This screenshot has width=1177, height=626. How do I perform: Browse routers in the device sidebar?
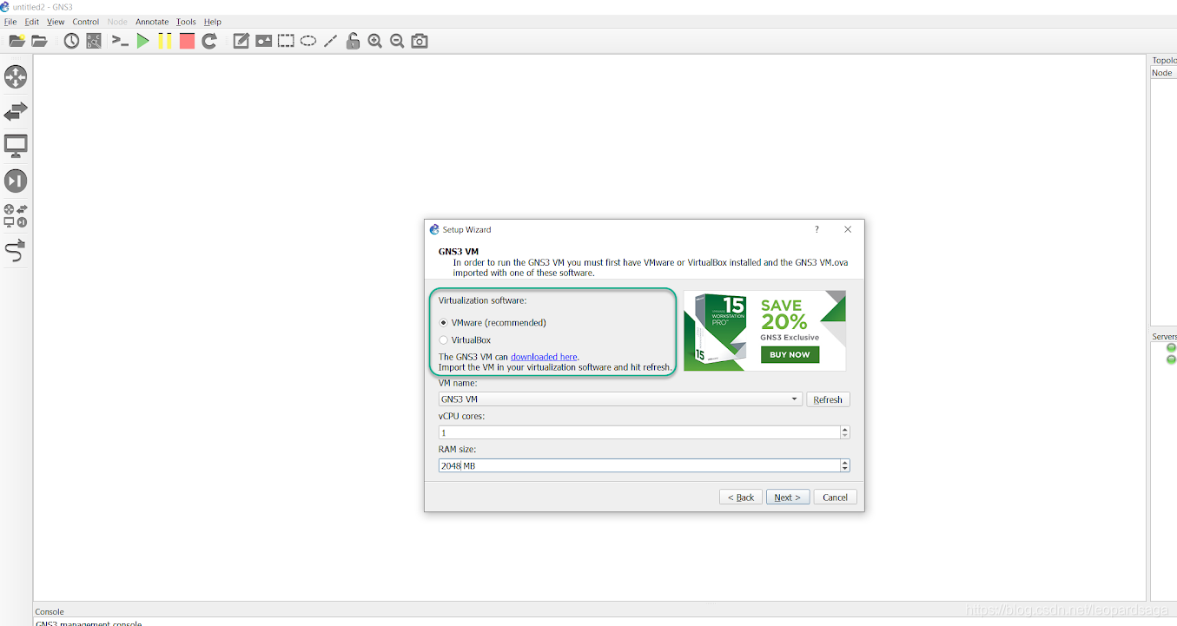coord(16,76)
